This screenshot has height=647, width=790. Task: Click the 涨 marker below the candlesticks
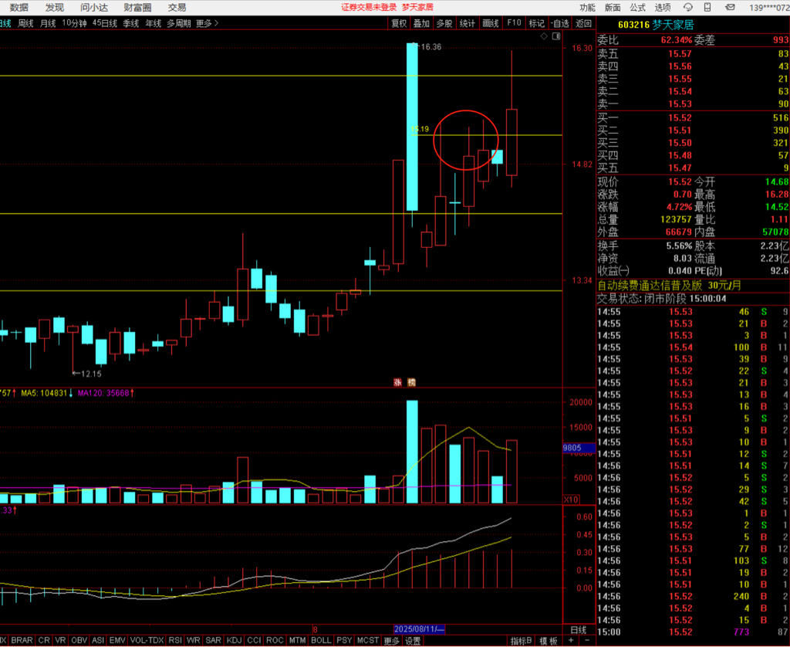tap(397, 382)
